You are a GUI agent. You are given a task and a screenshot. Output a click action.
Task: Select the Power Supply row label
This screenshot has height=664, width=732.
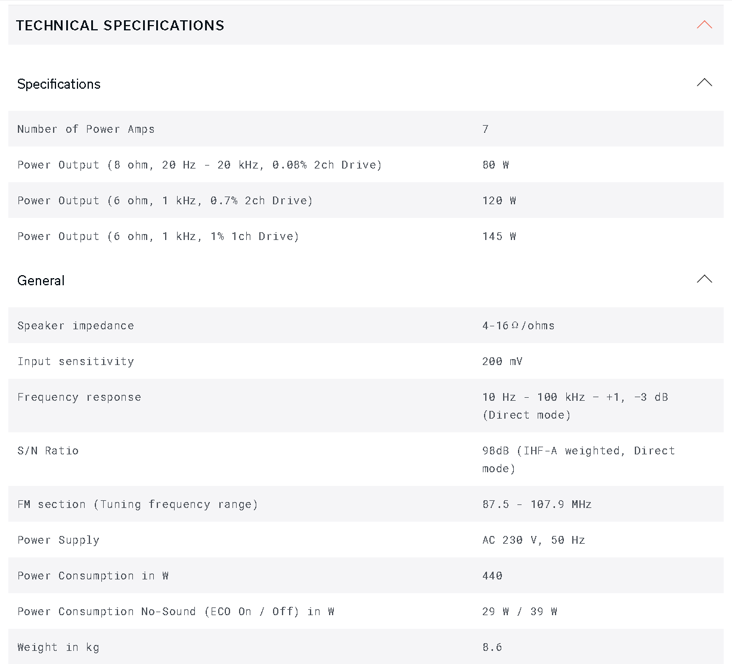coord(58,540)
